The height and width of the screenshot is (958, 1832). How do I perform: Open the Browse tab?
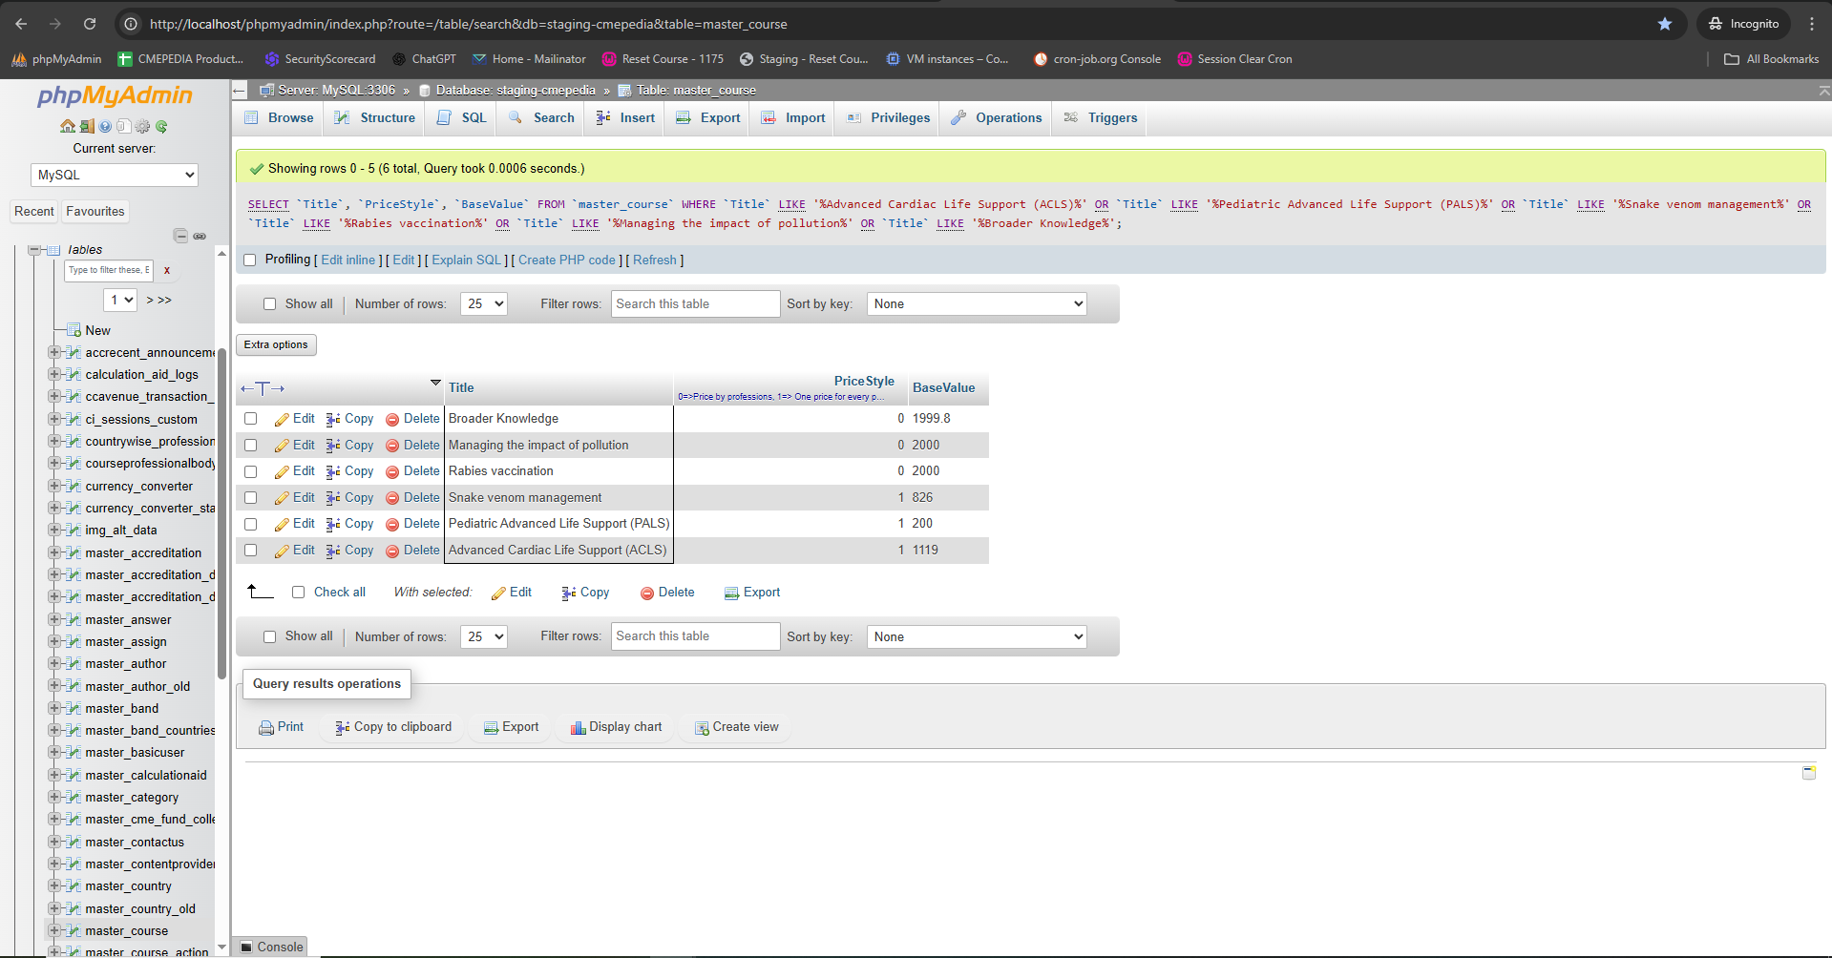pos(279,117)
